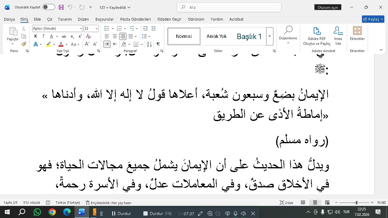Click the Windows Start button

point(7,213)
